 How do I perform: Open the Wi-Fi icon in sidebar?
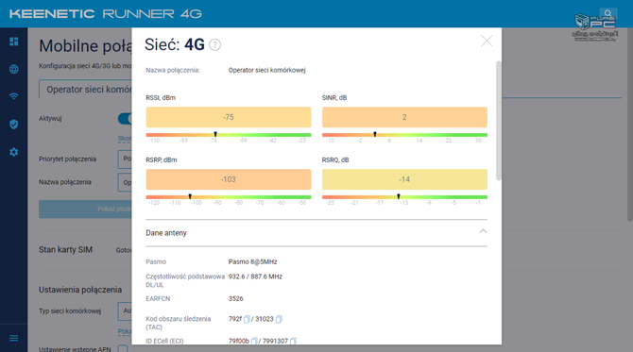(x=14, y=96)
